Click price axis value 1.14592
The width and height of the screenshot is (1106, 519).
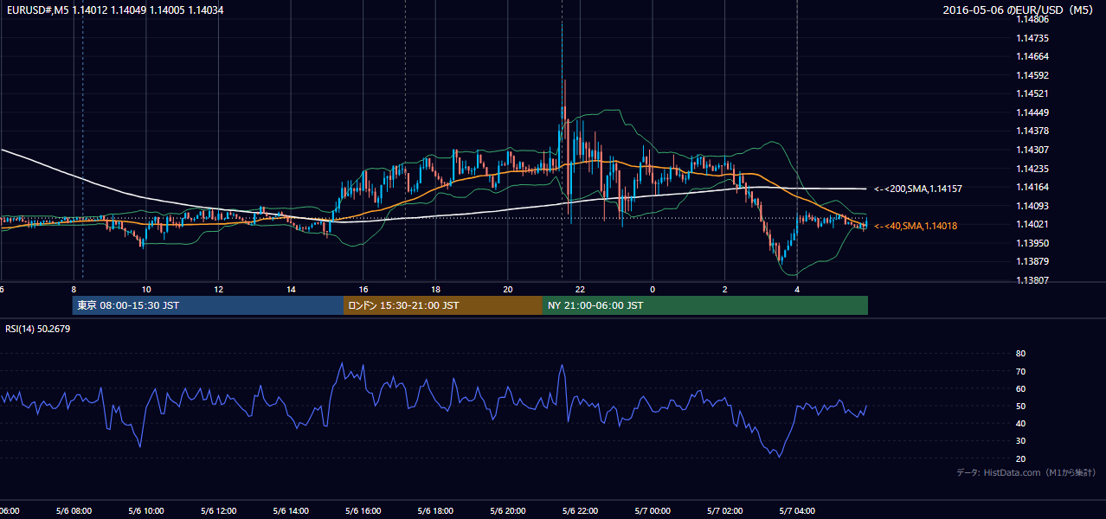pos(1032,75)
